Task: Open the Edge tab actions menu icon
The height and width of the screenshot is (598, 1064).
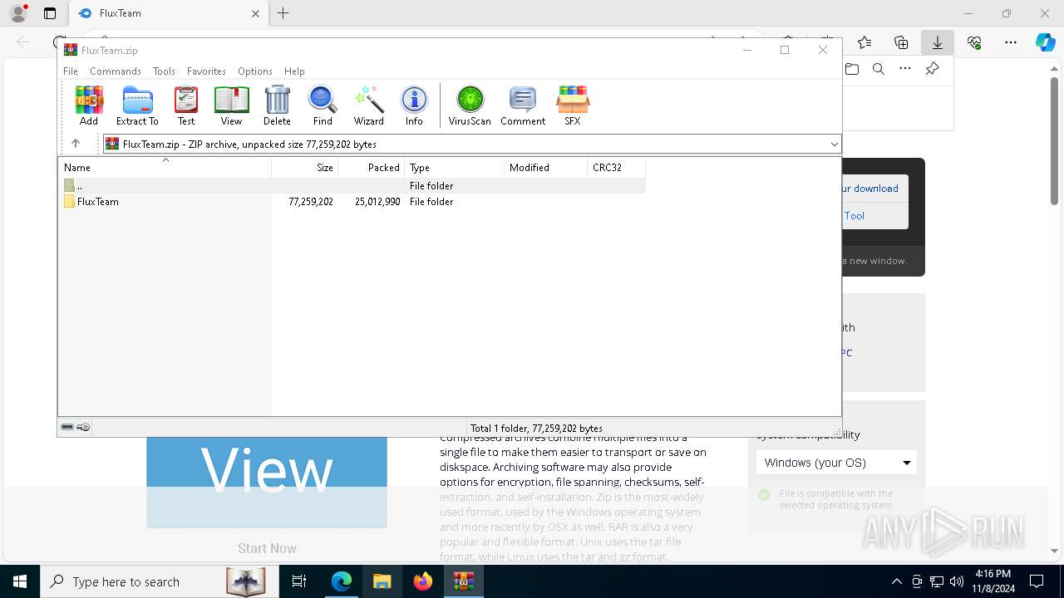Action: [50, 13]
